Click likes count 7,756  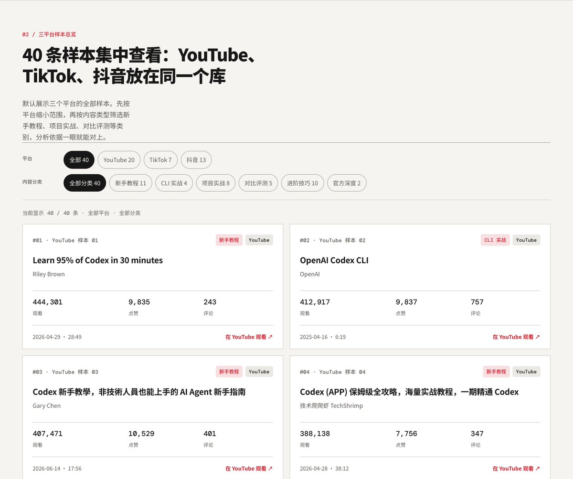(406, 434)
